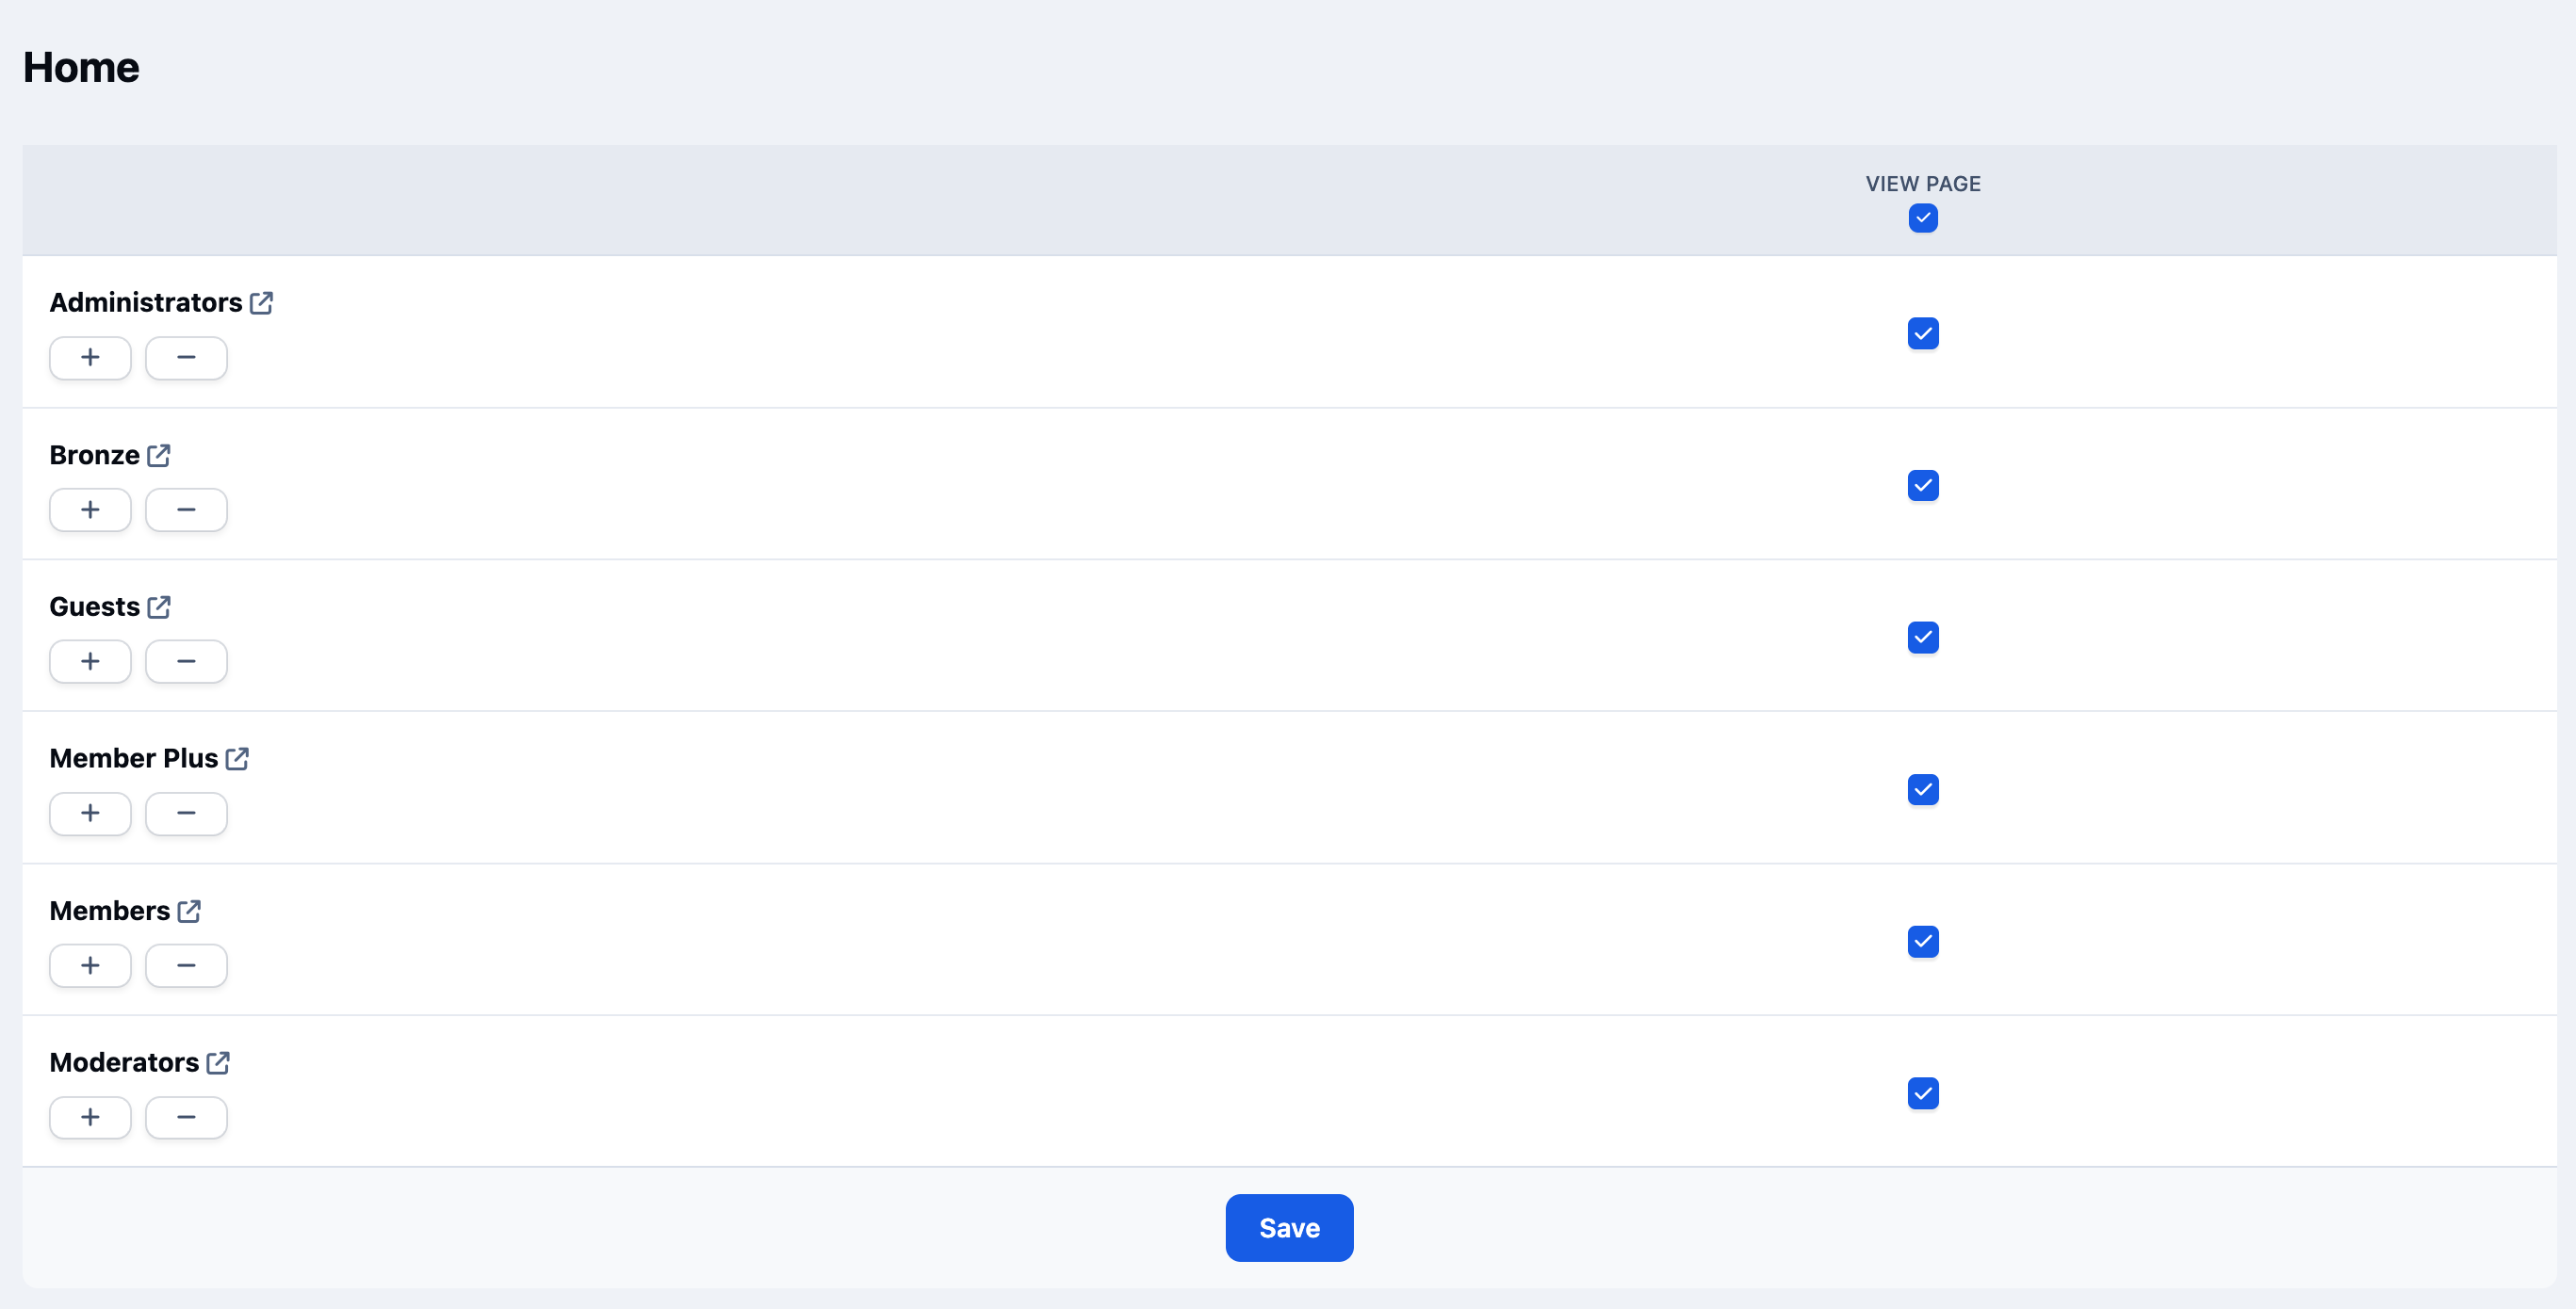Viewport: 2576px width, 1309px height.
Task: Uncheck View Page for Members
Action: pos(1923,942)
